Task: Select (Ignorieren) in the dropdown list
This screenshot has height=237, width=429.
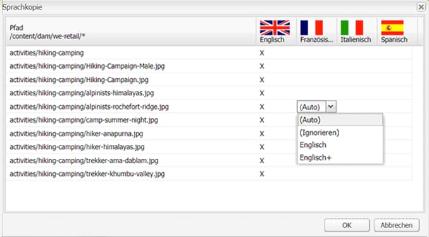Action: click(340, 132)
